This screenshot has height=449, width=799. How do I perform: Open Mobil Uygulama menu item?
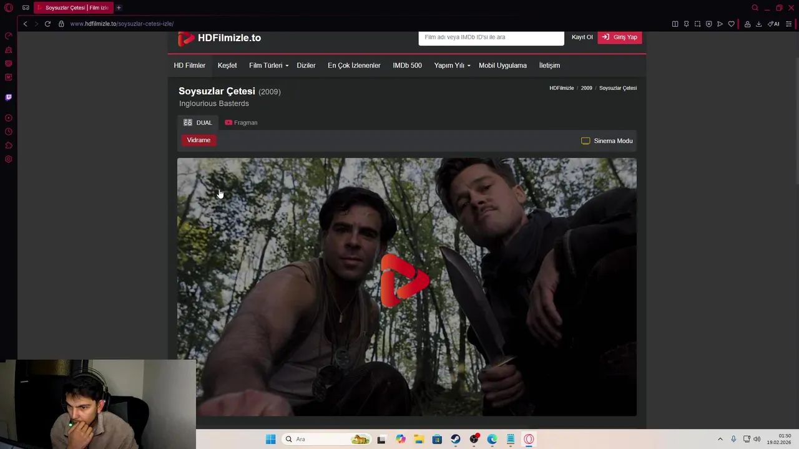(x=502, y=65)
